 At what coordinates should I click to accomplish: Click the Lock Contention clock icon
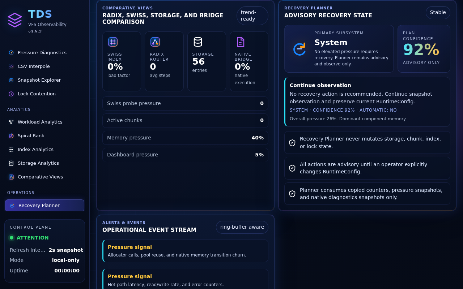coord(11,94)
